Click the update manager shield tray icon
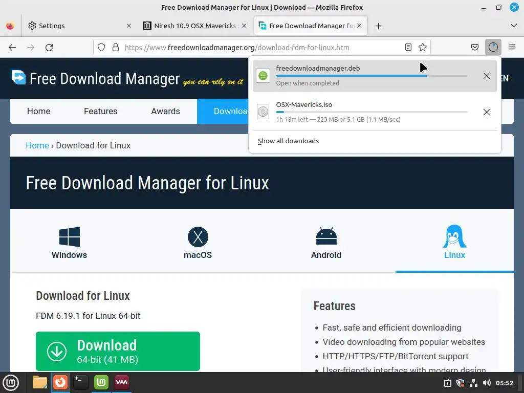524x393 pixels. tap(460, 383)
